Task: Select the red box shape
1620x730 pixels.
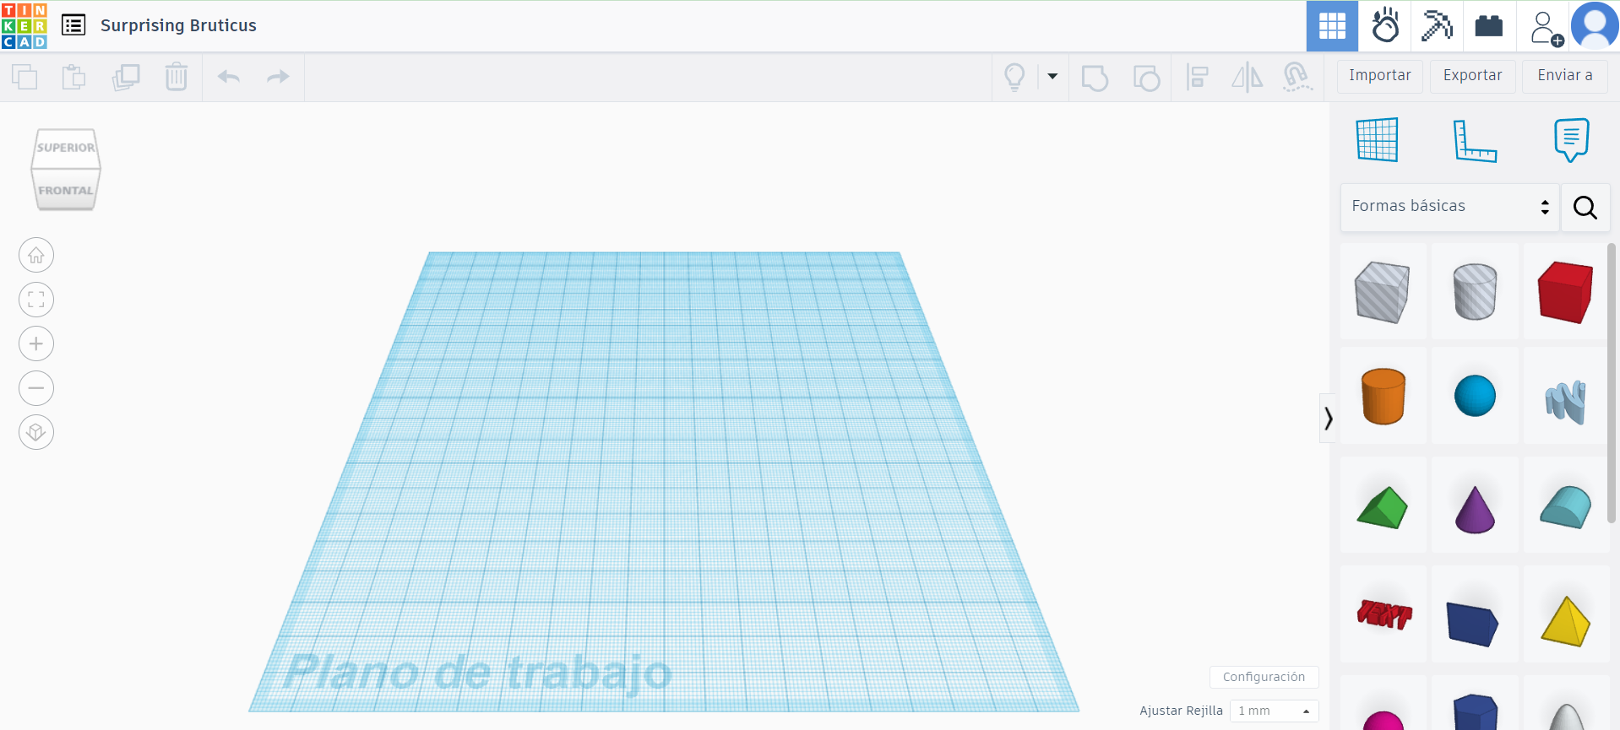Action: coord(1565,292)
